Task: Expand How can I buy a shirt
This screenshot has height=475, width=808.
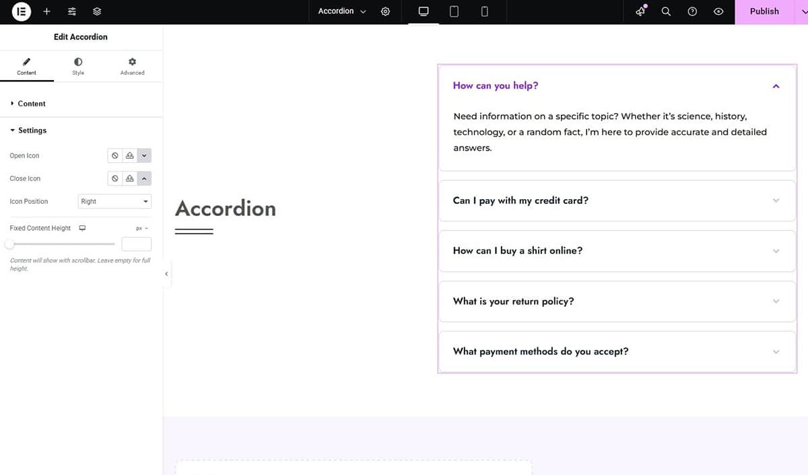Action: pos(617,250)
